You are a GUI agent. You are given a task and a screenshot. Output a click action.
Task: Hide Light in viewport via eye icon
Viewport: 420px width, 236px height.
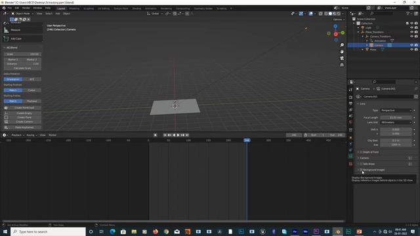click(411, 28)
